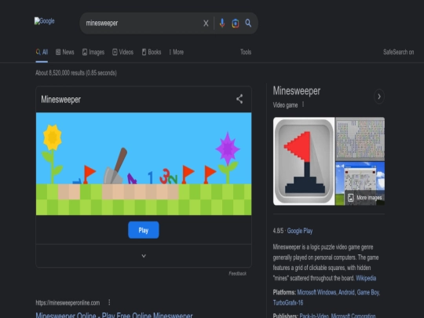The height and width of the screenshot is (318, 424).
Task: Submit search with magnifying glass icon
Action: [x=248, y=24]
